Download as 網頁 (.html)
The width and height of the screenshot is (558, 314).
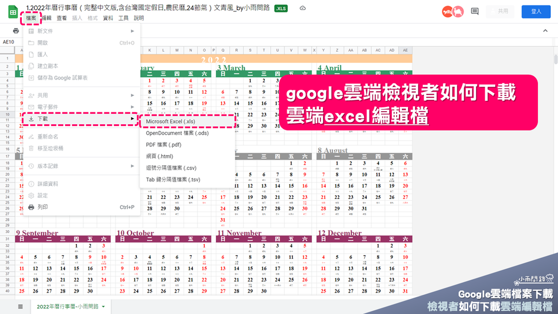coord(187,156)
